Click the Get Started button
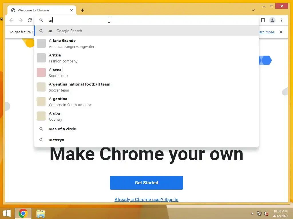The width and height of the screenshot is (293, 219). pos(146,183)
